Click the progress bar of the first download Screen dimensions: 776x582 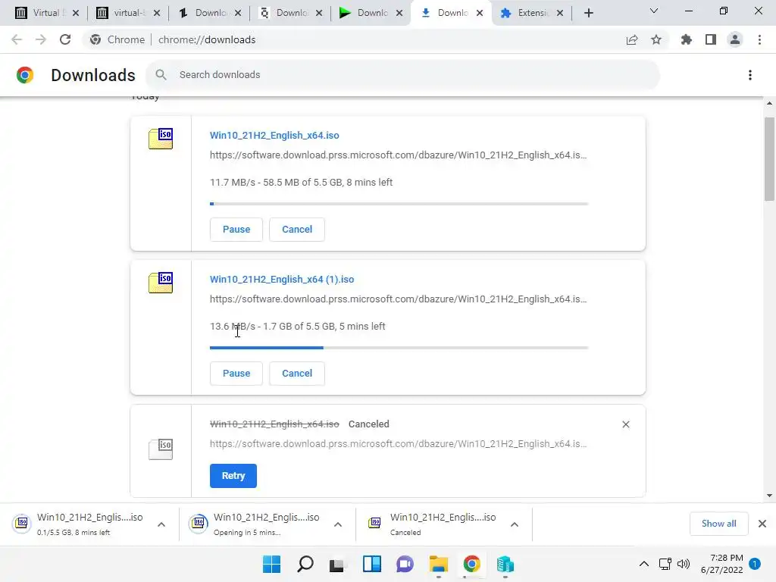coord(399,204)
